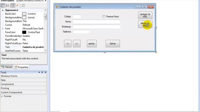Click the Salvar button
This screenshot has height=112, width=200.
[x=112, y=44]
